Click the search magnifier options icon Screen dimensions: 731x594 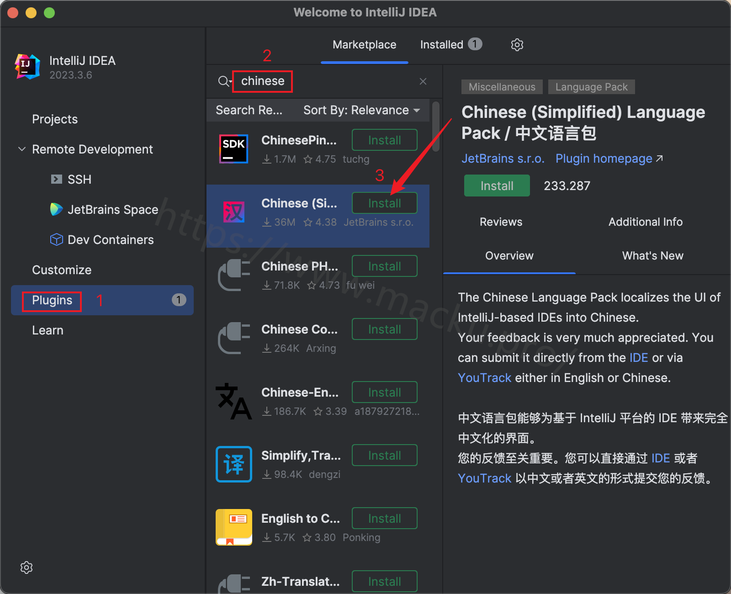coord(225,81)
